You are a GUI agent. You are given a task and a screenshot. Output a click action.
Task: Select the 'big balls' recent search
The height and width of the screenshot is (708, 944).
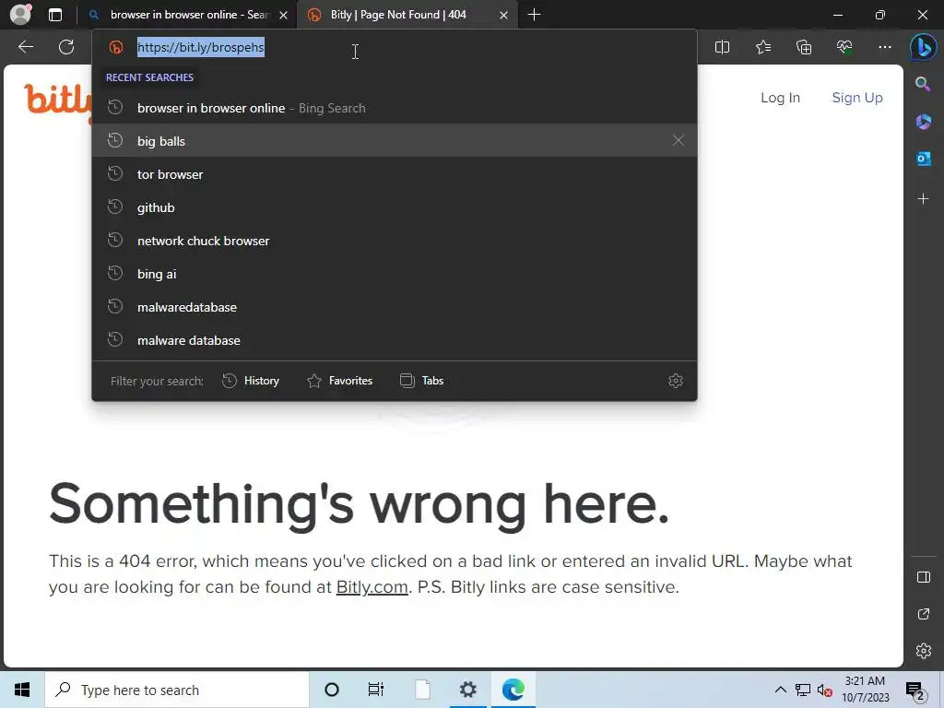(x=395, y=141)
